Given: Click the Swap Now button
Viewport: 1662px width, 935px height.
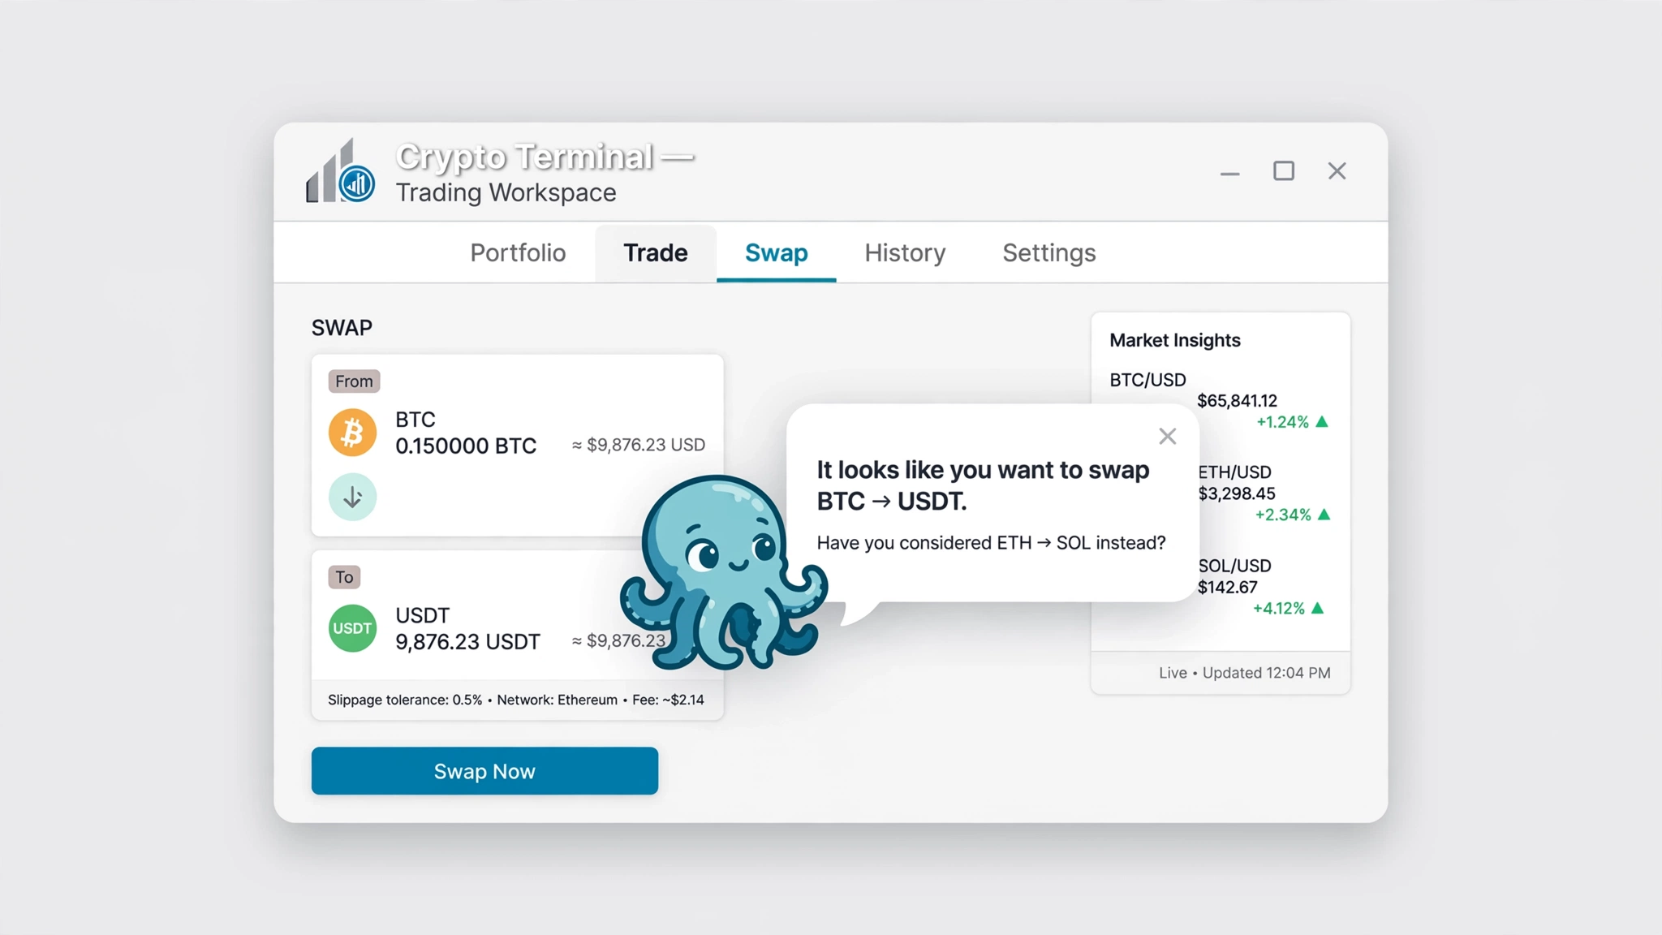Looking at the screenshot, I should pos(484,771).
